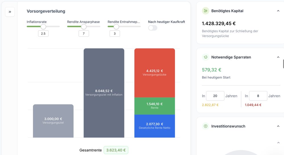Edit the Rendite Entnahmephase value field 3

point(115,34)
